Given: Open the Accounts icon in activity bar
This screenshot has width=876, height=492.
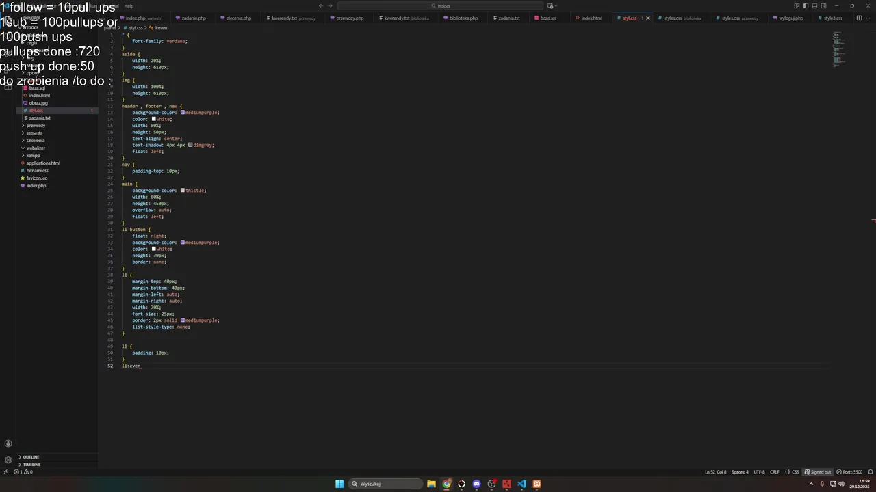Looking at the screenshot, I should [x=8, y=443].
